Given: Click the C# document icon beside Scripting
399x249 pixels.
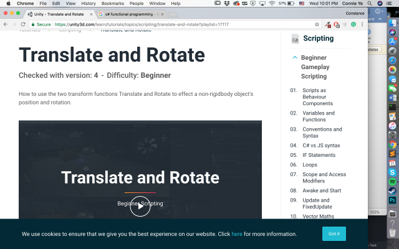Looking at the screenshot, I should [295, 39].
